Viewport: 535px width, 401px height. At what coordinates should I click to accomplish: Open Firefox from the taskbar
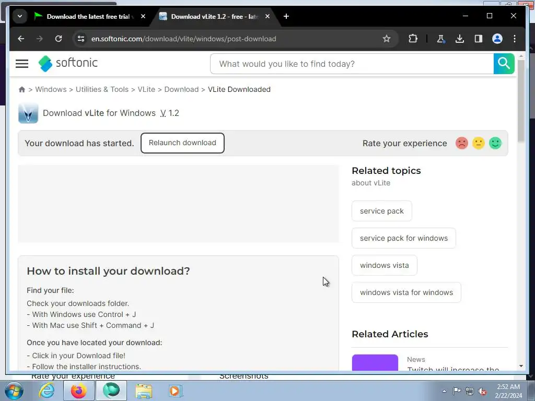[79, 391]
